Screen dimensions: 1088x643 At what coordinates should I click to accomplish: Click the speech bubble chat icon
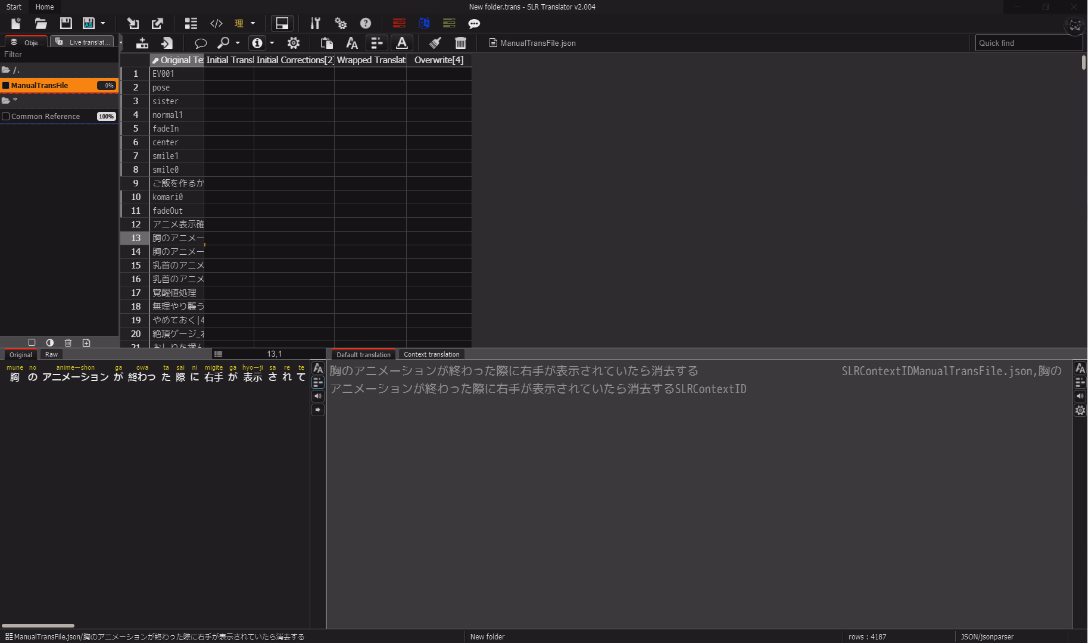[474, 24]
